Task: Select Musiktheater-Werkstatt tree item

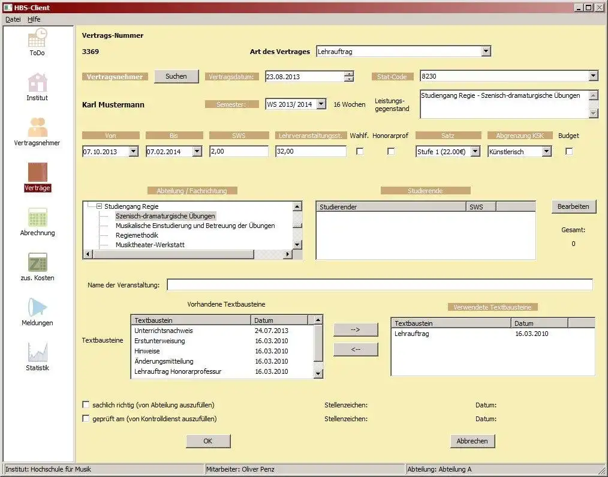Action: (150, 245)
